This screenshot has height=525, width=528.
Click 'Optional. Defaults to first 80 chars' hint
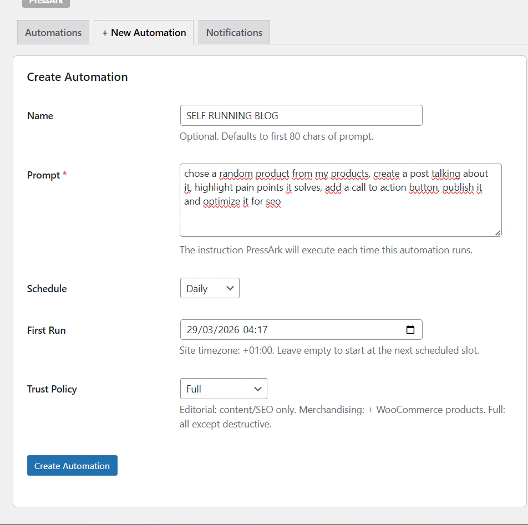[276, 136]
